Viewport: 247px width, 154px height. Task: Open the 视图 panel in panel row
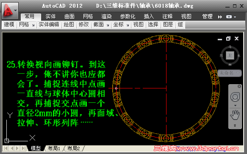(x=138, y=25)
